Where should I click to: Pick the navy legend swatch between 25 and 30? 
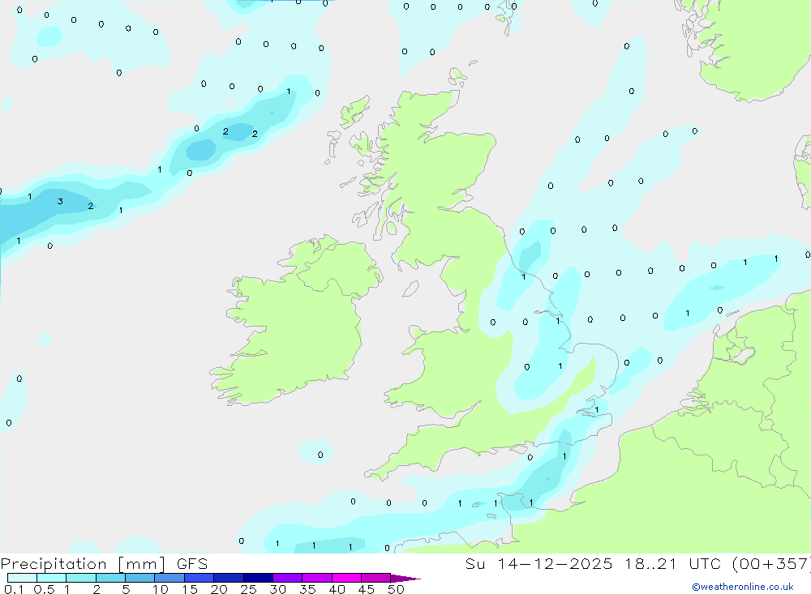[258, 578]
